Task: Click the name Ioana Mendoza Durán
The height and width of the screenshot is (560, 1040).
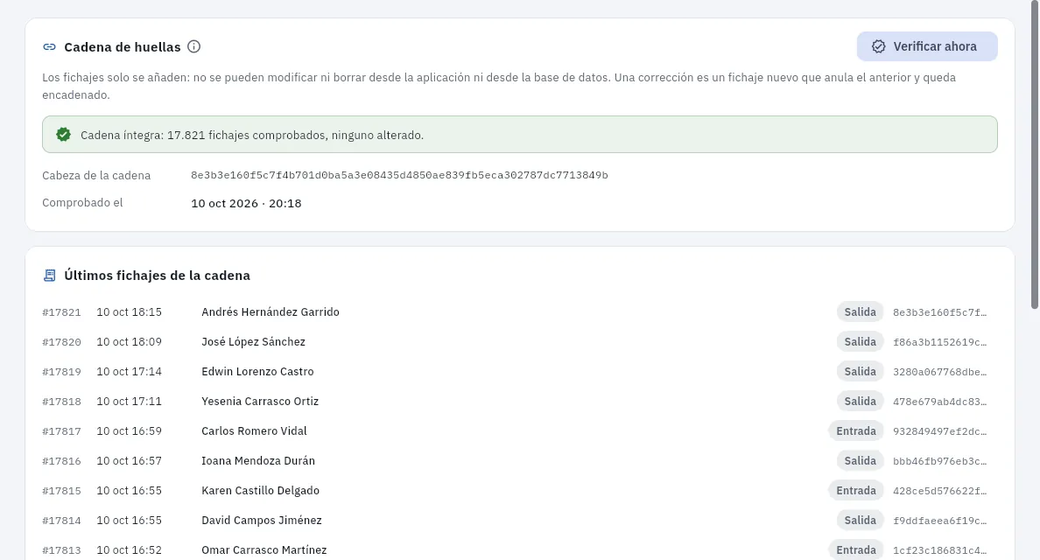Action: click(x=258, y=461)
